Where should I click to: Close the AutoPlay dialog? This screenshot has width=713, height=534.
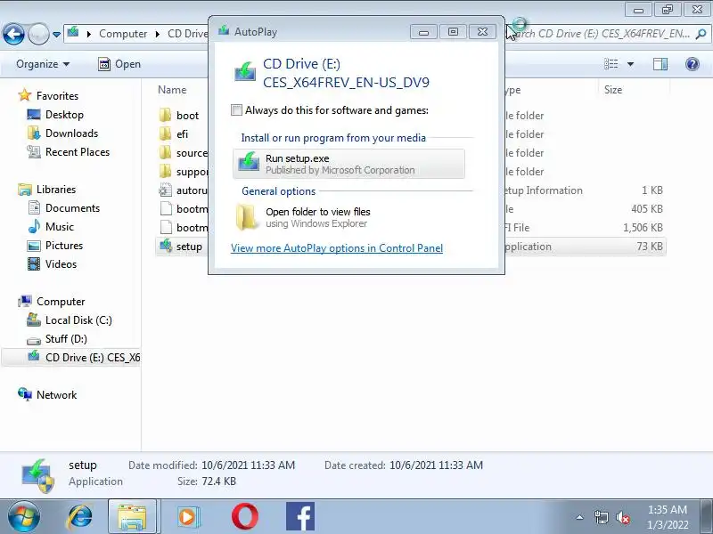pyautogui.click(x=482, y=32)
